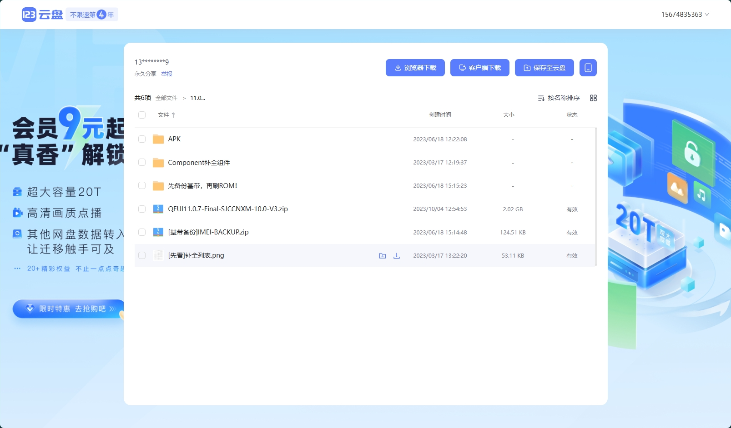Screen dimensions: 731x428
Task: Open folder 先备份基带，再刷ROM!
Action: [202, 186]
